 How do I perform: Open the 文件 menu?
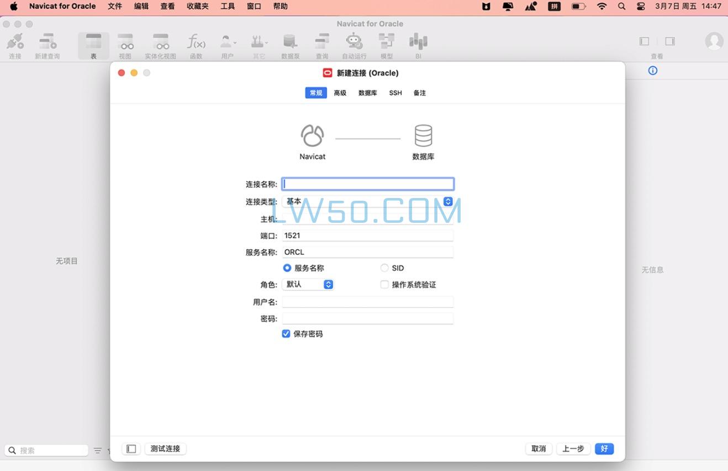click(x=115, y=7)
